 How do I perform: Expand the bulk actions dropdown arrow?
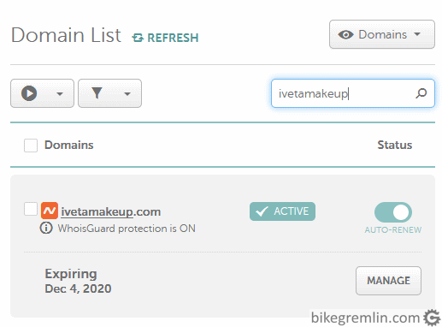click(x=60, y=94)
